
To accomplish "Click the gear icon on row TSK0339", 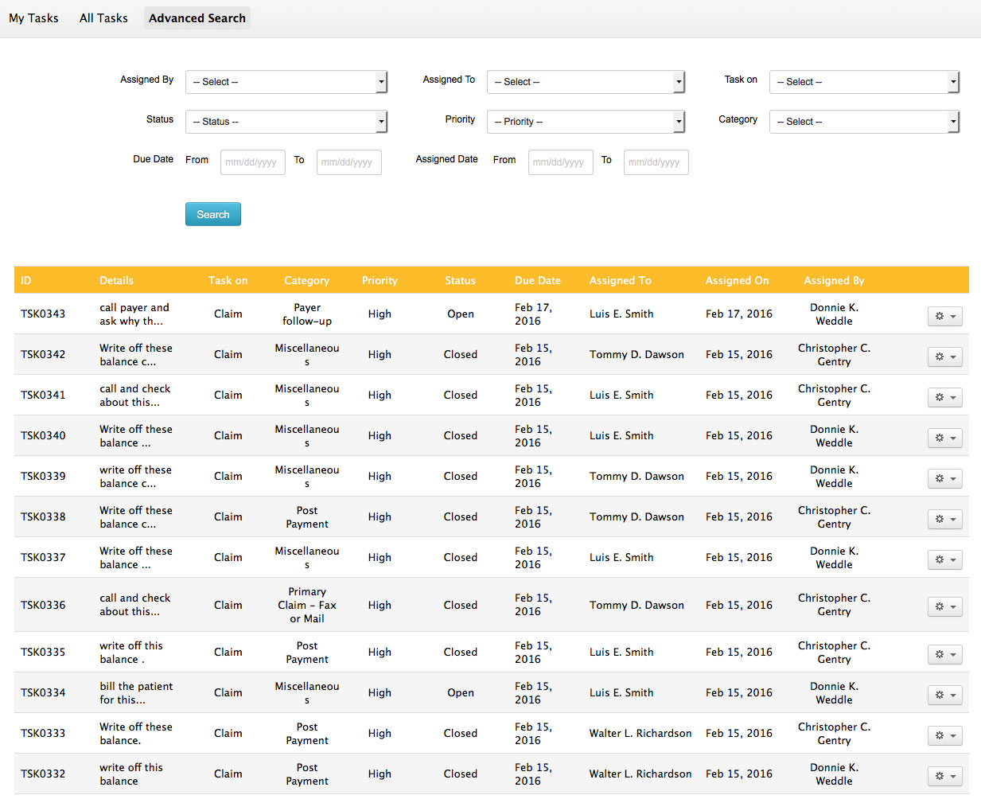I will coord(944,478).
